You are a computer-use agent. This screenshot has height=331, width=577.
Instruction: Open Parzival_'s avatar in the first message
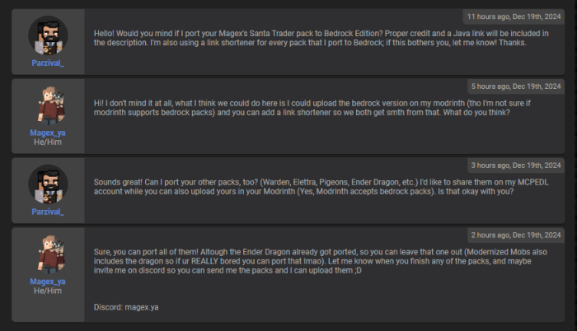48,35
